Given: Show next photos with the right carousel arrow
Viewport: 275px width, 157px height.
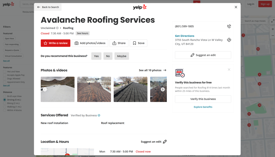Looking at the screenshot, I should coord(162,89).
